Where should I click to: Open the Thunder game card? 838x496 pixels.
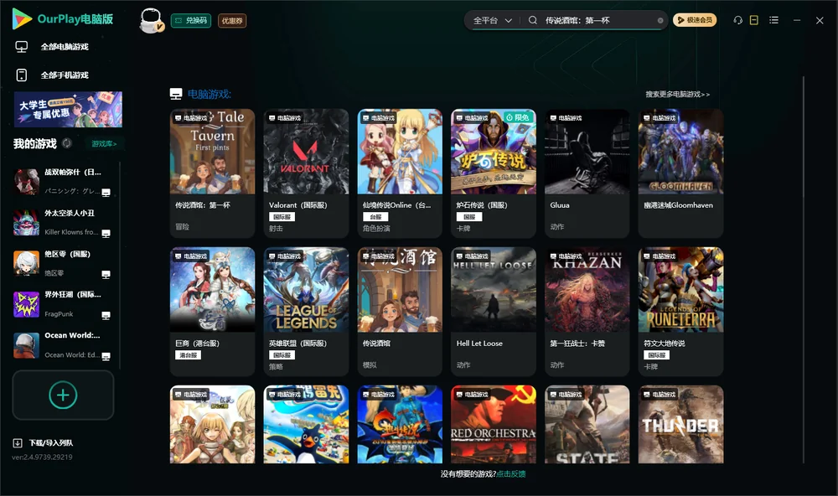(x=680, y=425)
